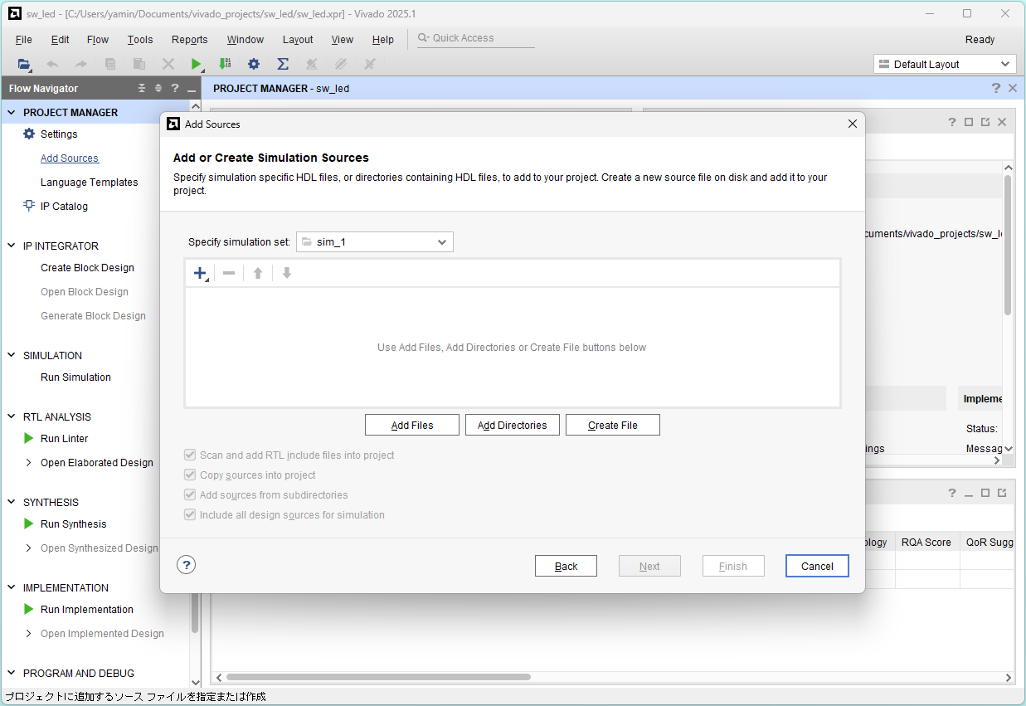Toggle 'Include all design sources for simulation'
Viewport: 1026px width, 706px height.
coord(189,515)
